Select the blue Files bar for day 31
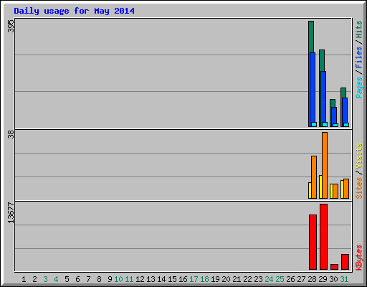The image size is (367, 287). tap(345, 110)
